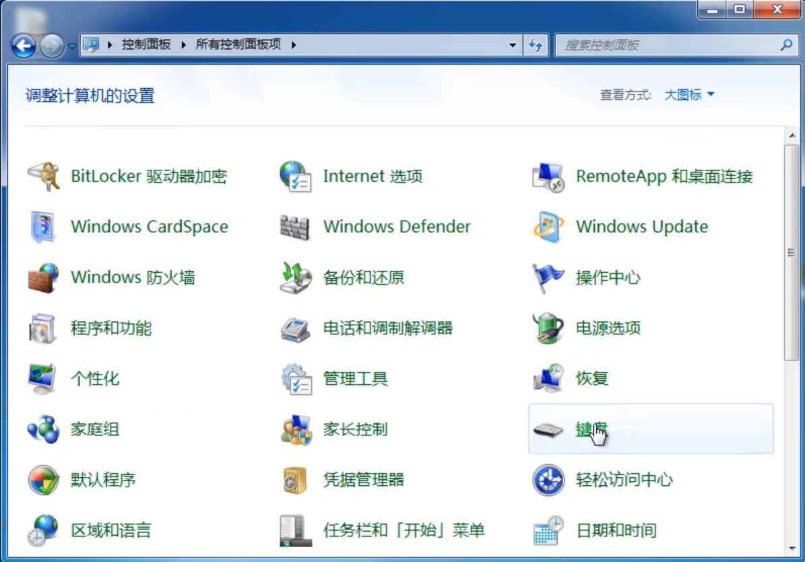Open the 凭据管理器 safe icon
Viewport: 805px width, 562px height.
point(295,480)
